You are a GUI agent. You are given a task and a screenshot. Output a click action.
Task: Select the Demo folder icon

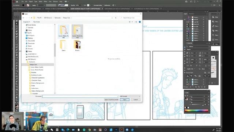coord(64,45)
